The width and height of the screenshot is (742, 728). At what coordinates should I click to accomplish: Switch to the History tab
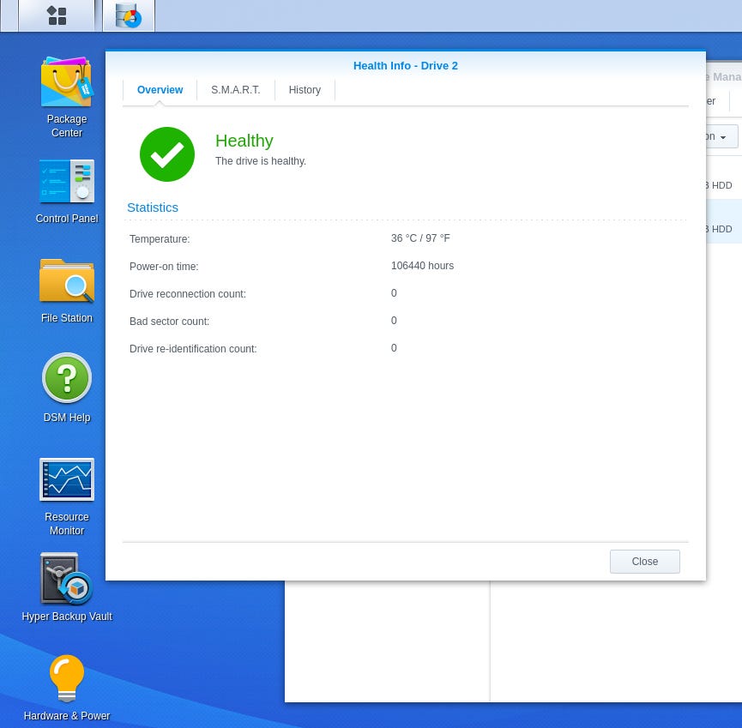[x=305, y=90]
